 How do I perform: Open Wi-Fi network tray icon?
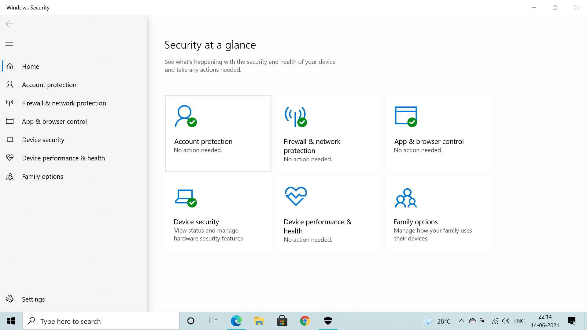click(x=495, y=321)
